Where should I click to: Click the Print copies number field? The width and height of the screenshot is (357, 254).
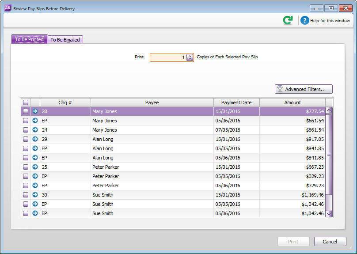168,57
